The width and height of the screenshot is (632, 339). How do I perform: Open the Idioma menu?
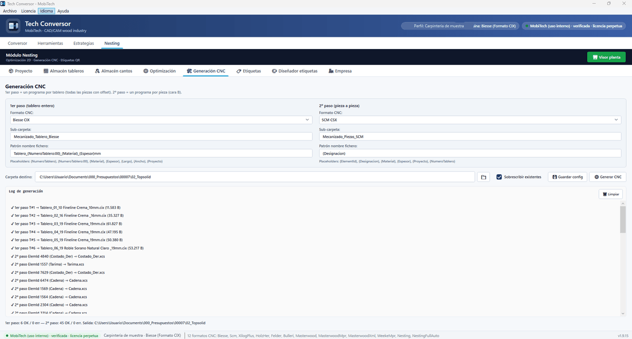click(46, 11)
